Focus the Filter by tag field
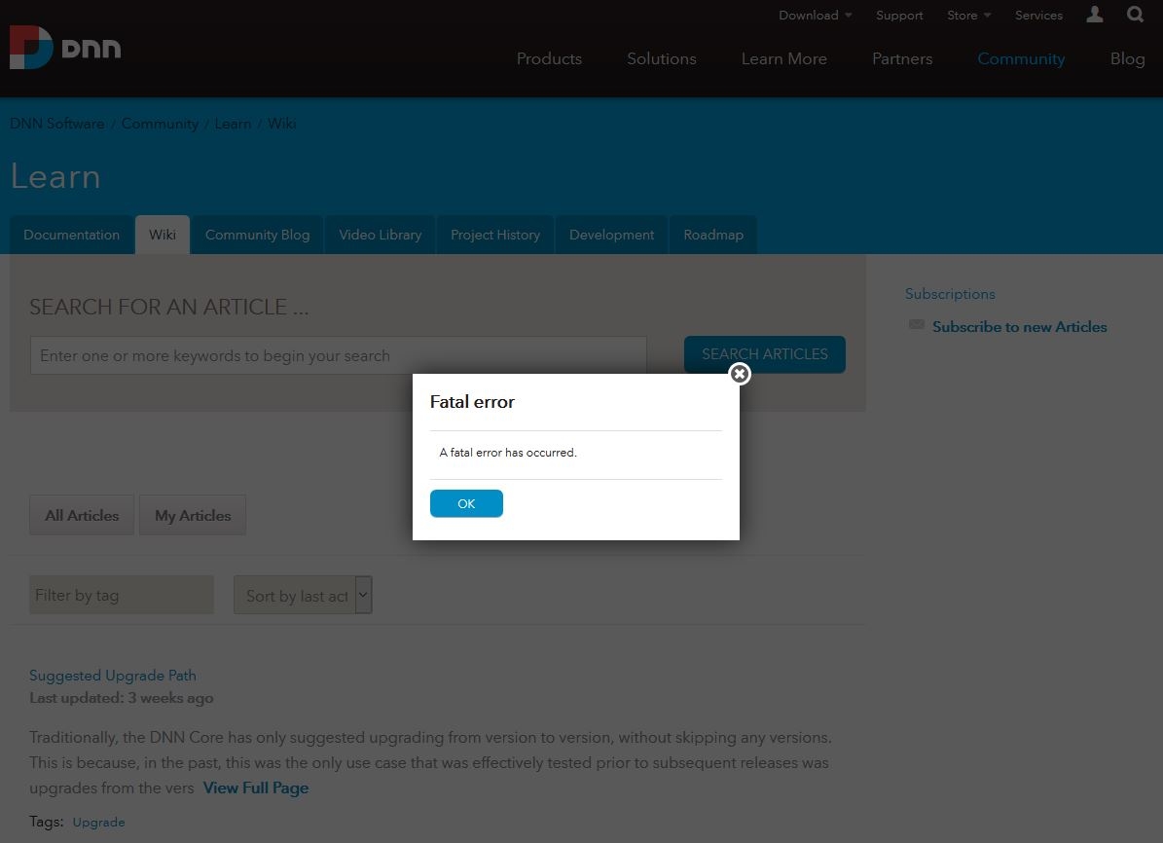Viewport: 1163px width, 843px height. click(x=122, y=595)
